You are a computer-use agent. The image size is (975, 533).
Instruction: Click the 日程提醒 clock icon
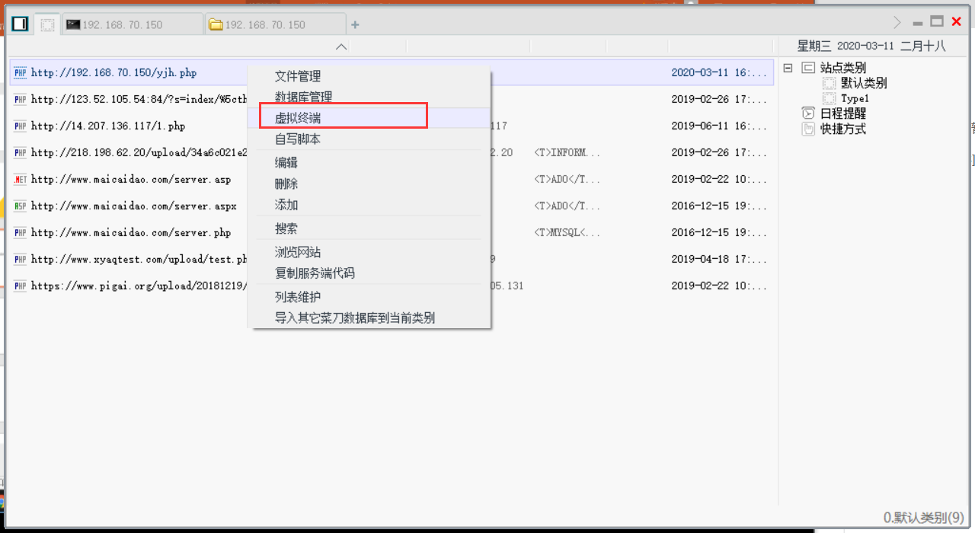807,113
